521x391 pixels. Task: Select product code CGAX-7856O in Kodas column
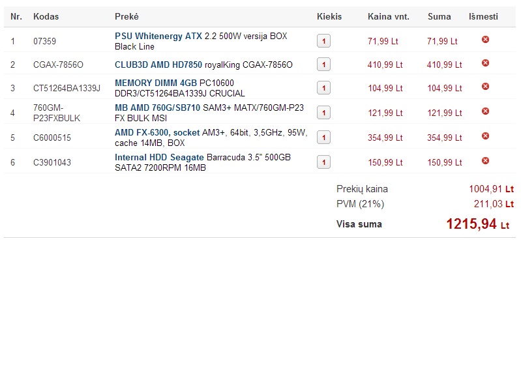[58, 65]
